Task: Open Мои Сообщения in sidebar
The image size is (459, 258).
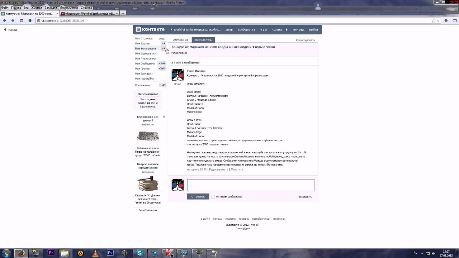Action: click(x=145, y=63)
